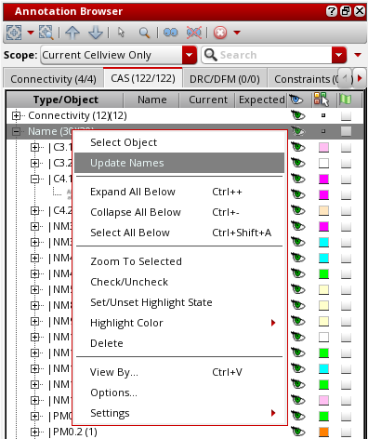Switch to Connectivity (4/4) tab
The image size is (368, 439).
click(x=53, y=79)
